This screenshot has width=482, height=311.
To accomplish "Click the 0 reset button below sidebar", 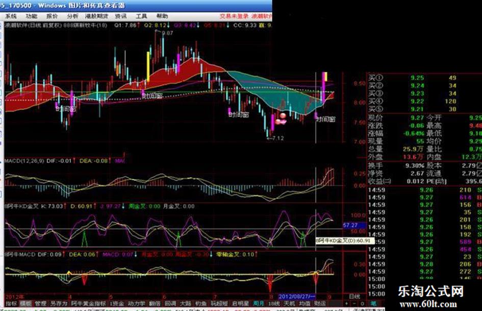I will pyautogui.click(x=362, y=304).
